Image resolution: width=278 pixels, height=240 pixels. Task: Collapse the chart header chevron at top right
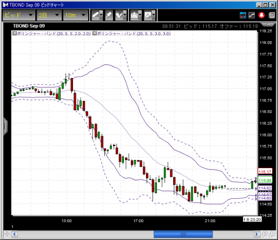(x=268, y=24)
